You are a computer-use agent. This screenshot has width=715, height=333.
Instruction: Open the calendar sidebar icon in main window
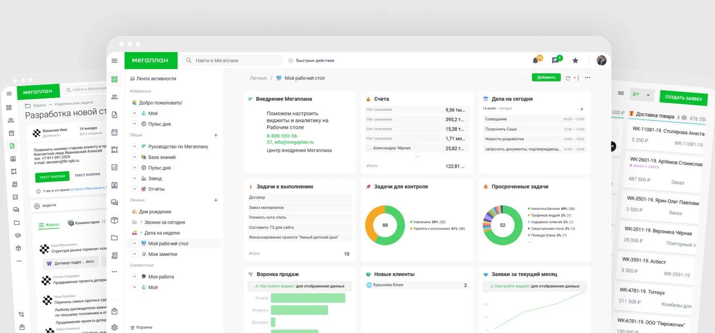(114, 132)
